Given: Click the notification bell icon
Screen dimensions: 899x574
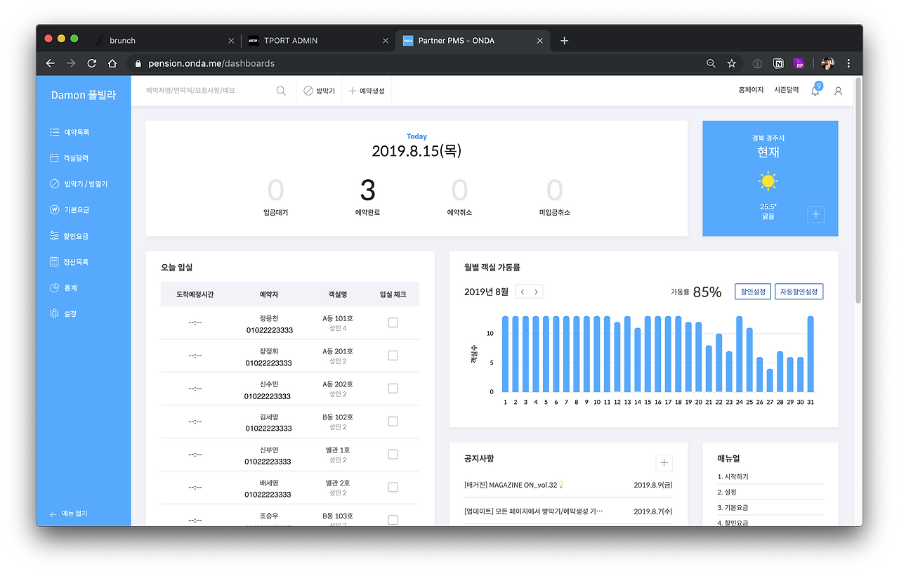Looking at the screenshot, I should [815, 91].
